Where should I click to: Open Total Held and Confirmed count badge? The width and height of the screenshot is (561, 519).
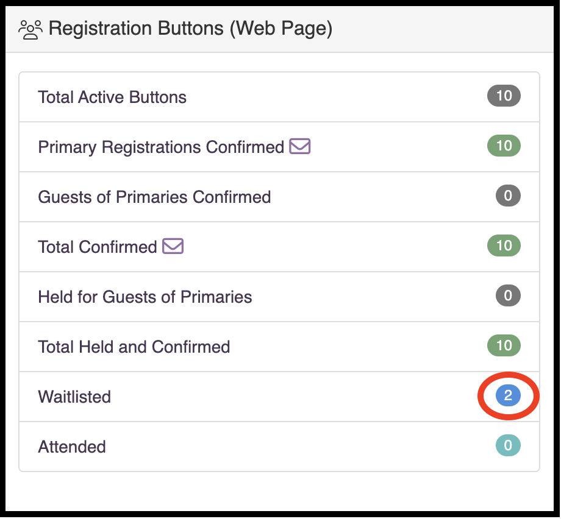(504, 345)
